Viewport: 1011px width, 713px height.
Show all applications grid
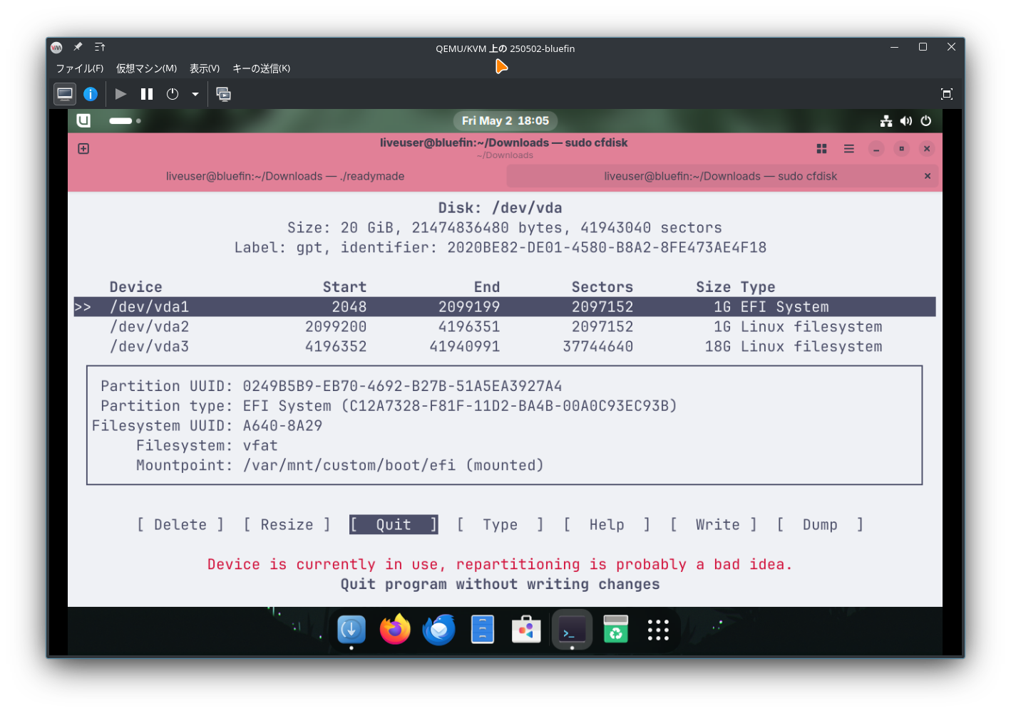click(658, 630)
